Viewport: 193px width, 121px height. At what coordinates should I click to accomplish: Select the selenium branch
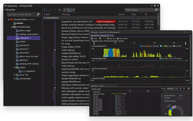23,60
